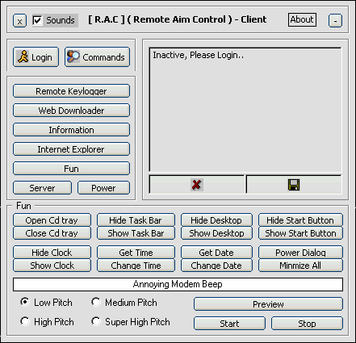Viewport: 356px width, 343px height.
Task: Select the High Pitch radio button
Action: tap(25, 321)
